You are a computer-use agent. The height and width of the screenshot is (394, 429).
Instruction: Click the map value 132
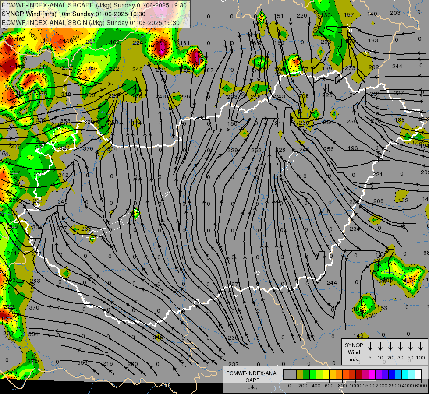point(403,200)
